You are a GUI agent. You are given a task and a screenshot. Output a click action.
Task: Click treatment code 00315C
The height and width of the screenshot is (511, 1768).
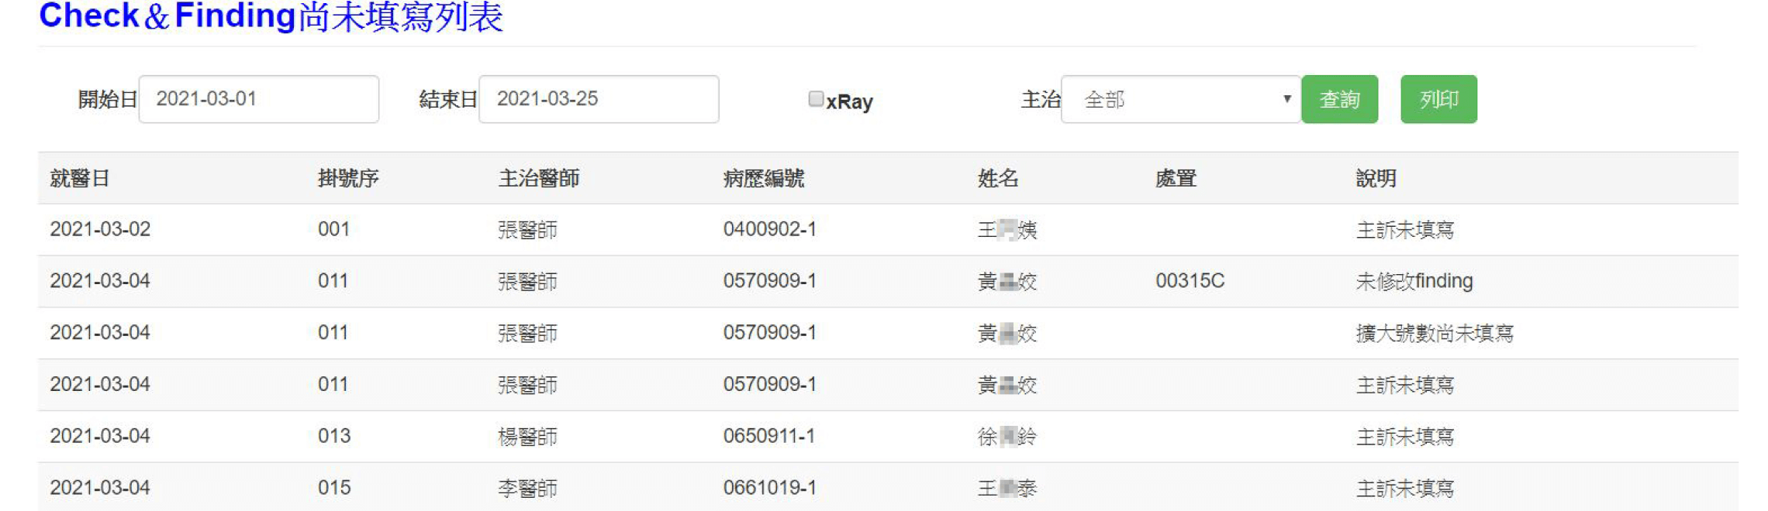click(x=1190, y=281)
